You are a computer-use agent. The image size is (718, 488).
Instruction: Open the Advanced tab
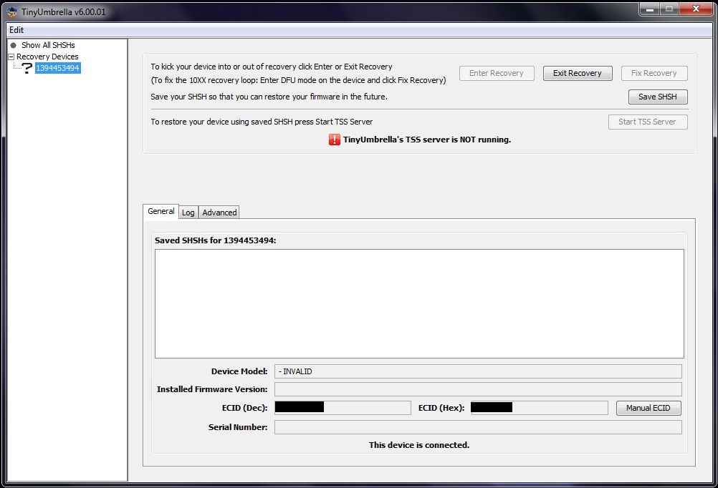[x=219, y=213]
